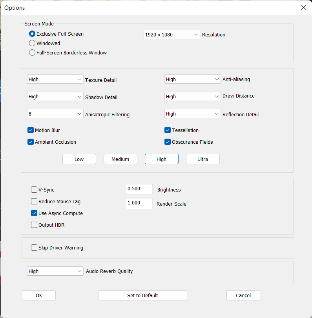This screenshot has height=318, width=312.
Task: Apply the Medium graphics preset
Action: [120, 159]
